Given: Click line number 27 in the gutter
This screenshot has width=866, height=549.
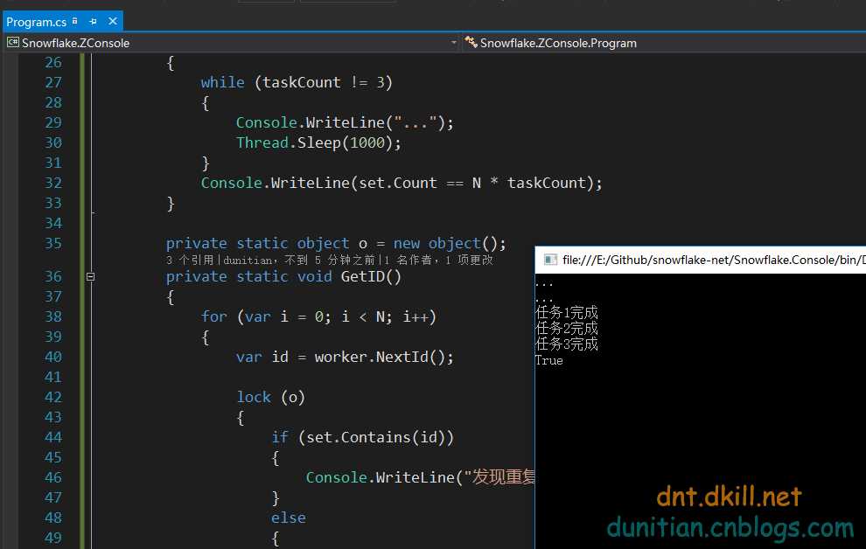Looking at the screenshot, I should (x=53, y=82).
